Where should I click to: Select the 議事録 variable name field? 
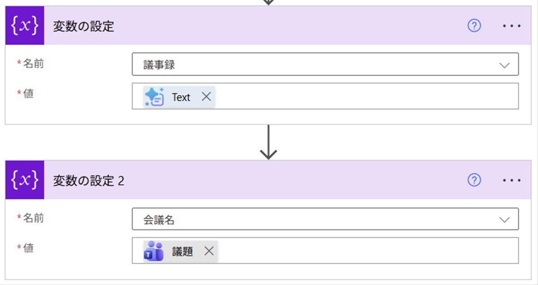coord(325,65)
